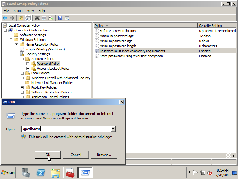Select the Password Policy tree item
Viewport: 238px width, 179px height.
48,64
